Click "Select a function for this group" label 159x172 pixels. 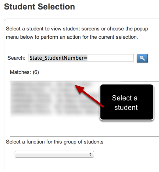point(55,142)
